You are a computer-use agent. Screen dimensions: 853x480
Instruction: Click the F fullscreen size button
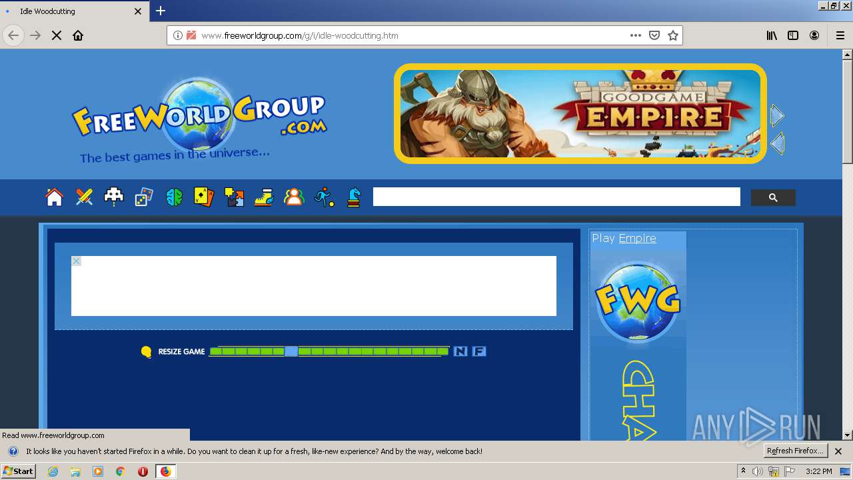tap(479, 351)
